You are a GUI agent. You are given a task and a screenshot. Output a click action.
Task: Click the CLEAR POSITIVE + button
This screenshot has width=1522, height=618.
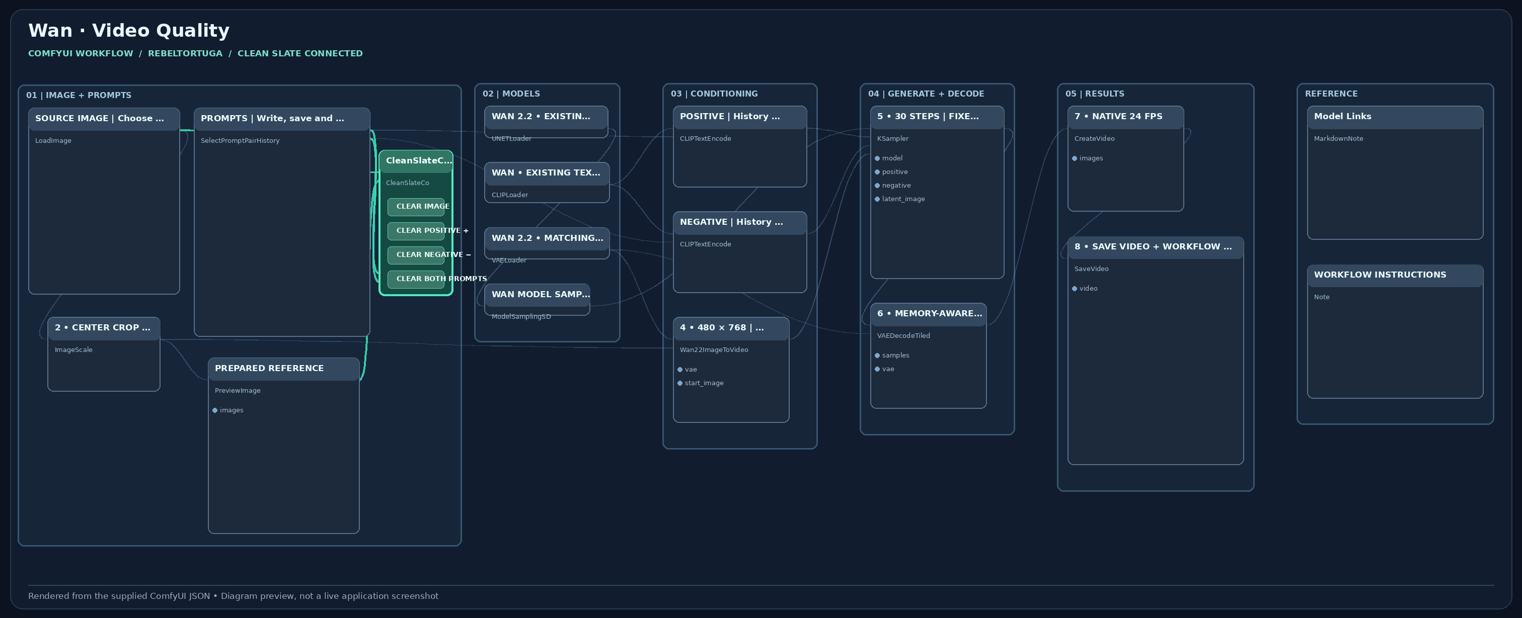415,231
